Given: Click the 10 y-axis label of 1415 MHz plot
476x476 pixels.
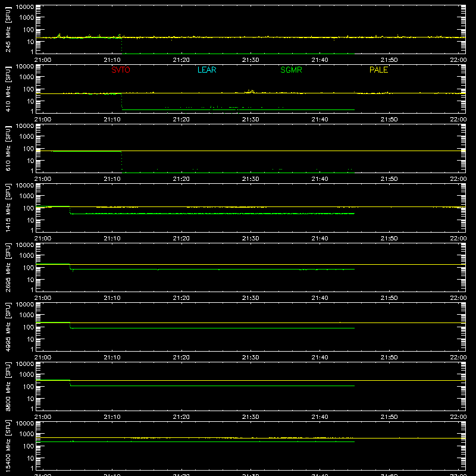Looking at the screenshot, I should tap(30, 220).
